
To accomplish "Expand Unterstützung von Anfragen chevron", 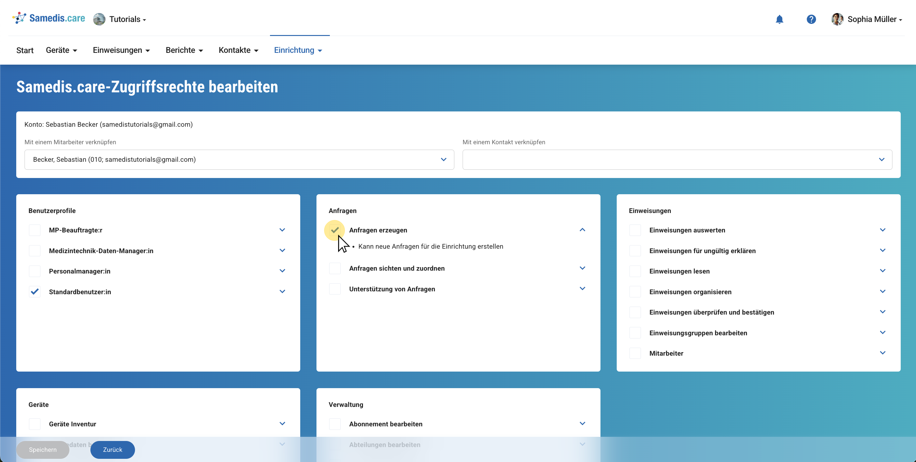I will [x=582, y=288].
